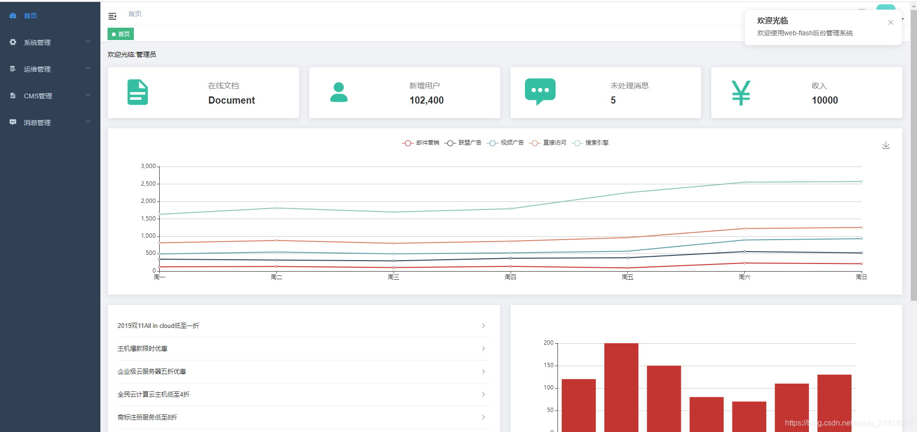Image resolution: width=917 pixels, height=432 pixels.
Task: Select CMS管理 in the sidebar menu
Action: (50, 96)
